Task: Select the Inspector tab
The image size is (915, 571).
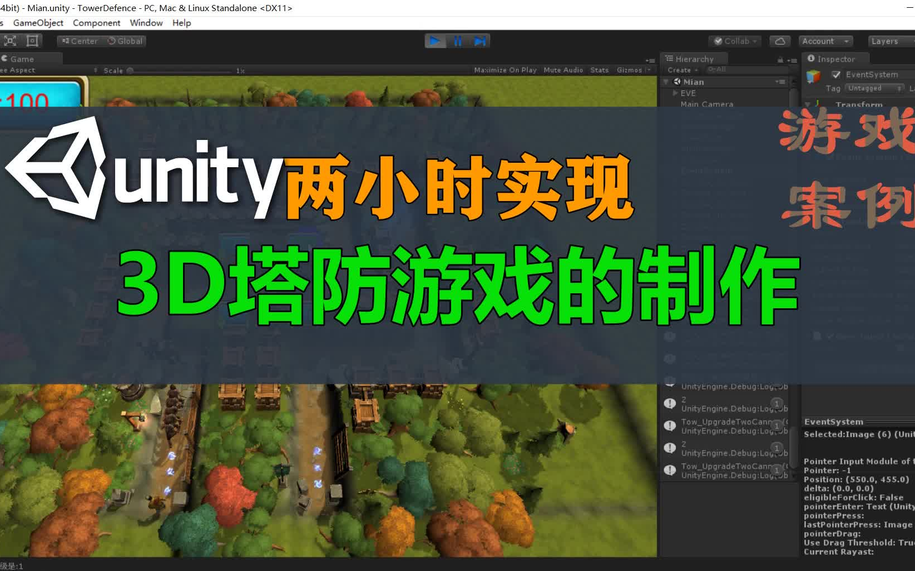Action: point(835,59)
